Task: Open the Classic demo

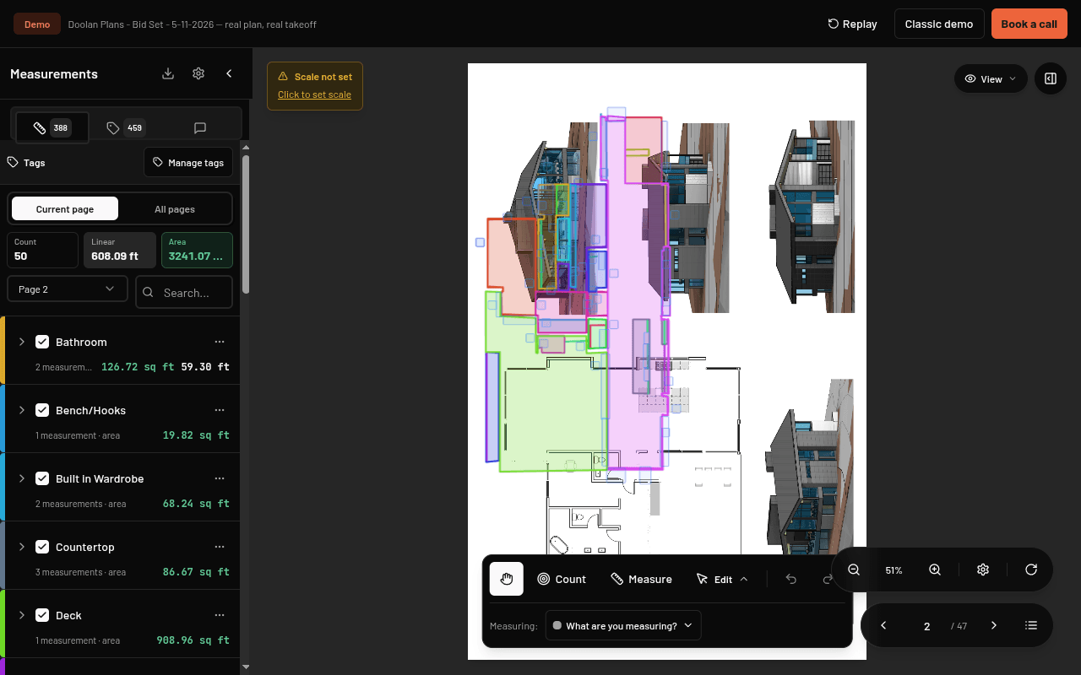Action: 939,24
